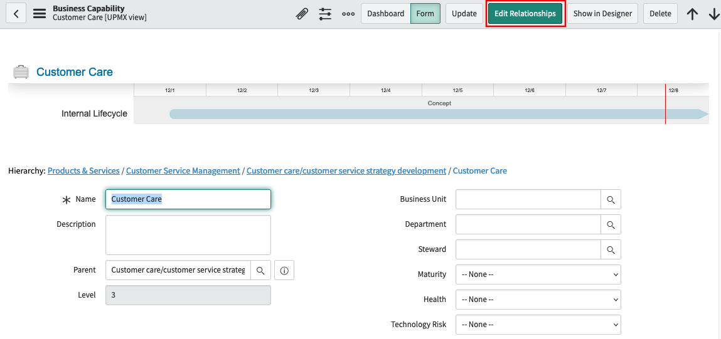The width and height of the screenshot is (721, 339).
Task: Open the personalize form sliders icon
Action: [325, 14]
